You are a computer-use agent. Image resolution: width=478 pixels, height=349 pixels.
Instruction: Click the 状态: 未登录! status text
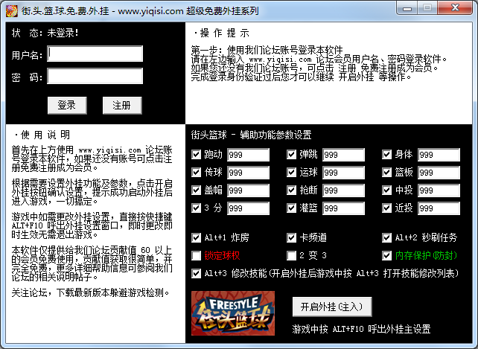45,33
